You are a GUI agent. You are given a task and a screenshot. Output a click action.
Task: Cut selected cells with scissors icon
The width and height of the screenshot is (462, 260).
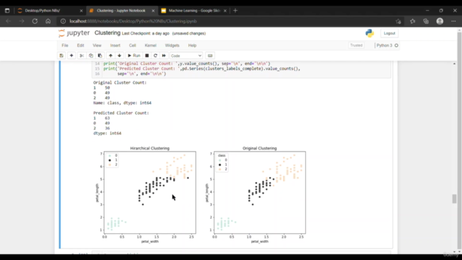point(82,56)
